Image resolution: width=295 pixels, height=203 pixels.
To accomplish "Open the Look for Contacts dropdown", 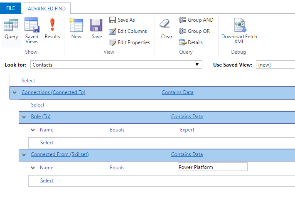I will pos(116,64).
